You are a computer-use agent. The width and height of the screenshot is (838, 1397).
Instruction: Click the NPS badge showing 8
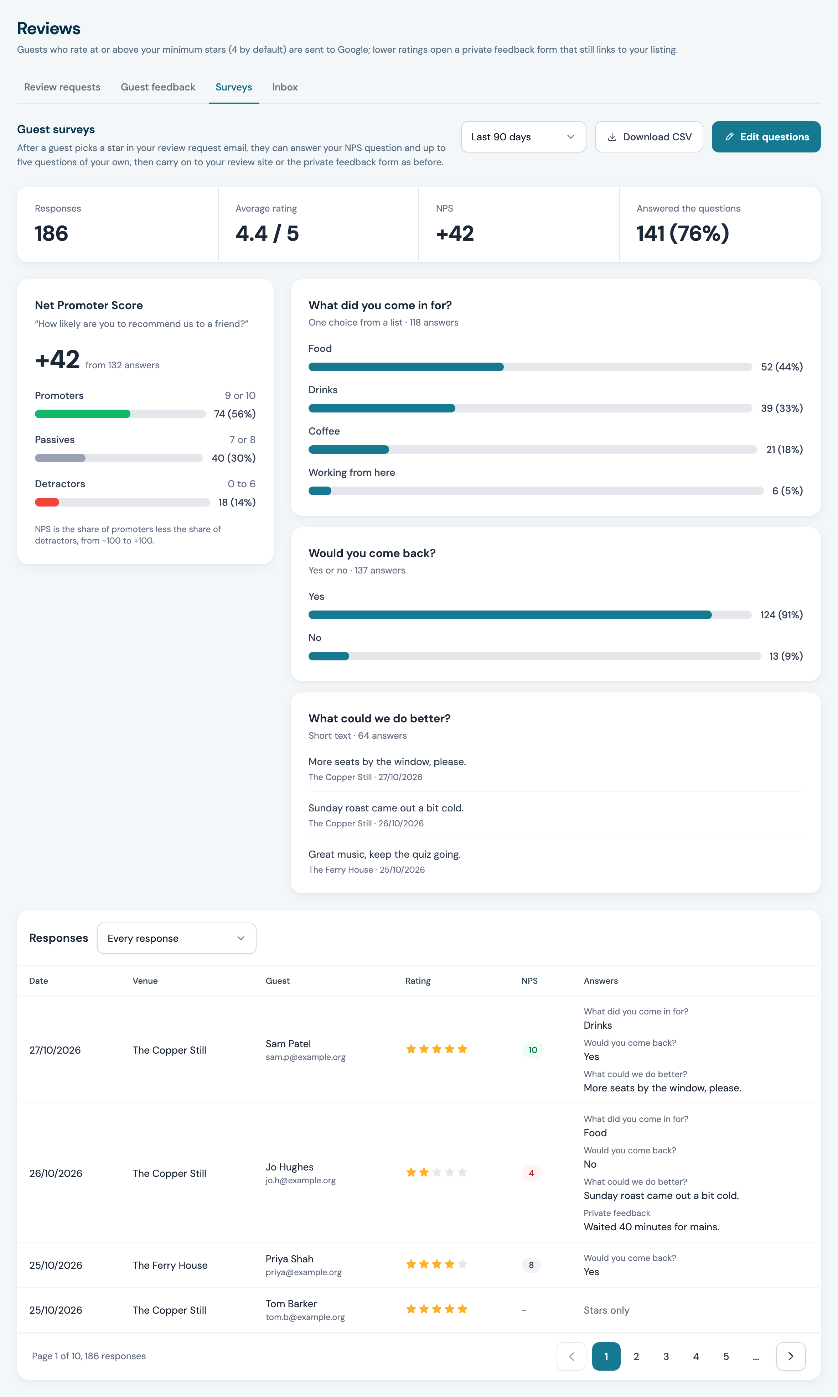531,1265
